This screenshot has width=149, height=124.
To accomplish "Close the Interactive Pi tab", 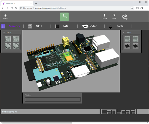I will [31, 3].
